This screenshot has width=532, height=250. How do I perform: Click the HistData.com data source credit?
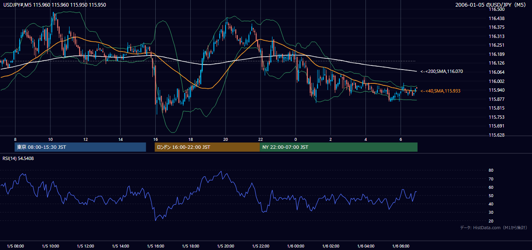(x=493, y=227)
